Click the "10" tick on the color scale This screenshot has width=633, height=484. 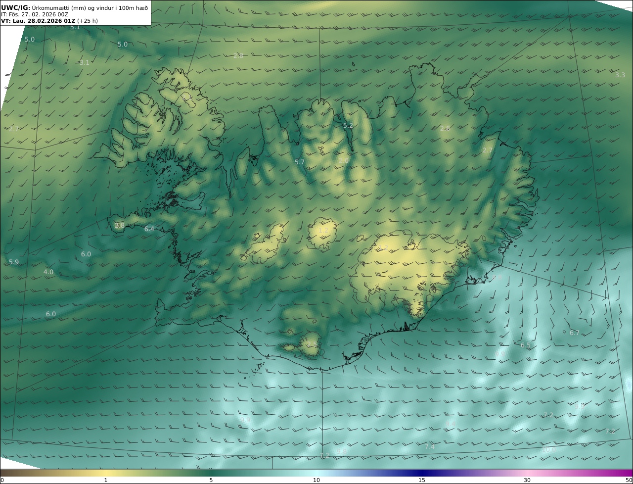pyautogui.click(x=316, y=480)
